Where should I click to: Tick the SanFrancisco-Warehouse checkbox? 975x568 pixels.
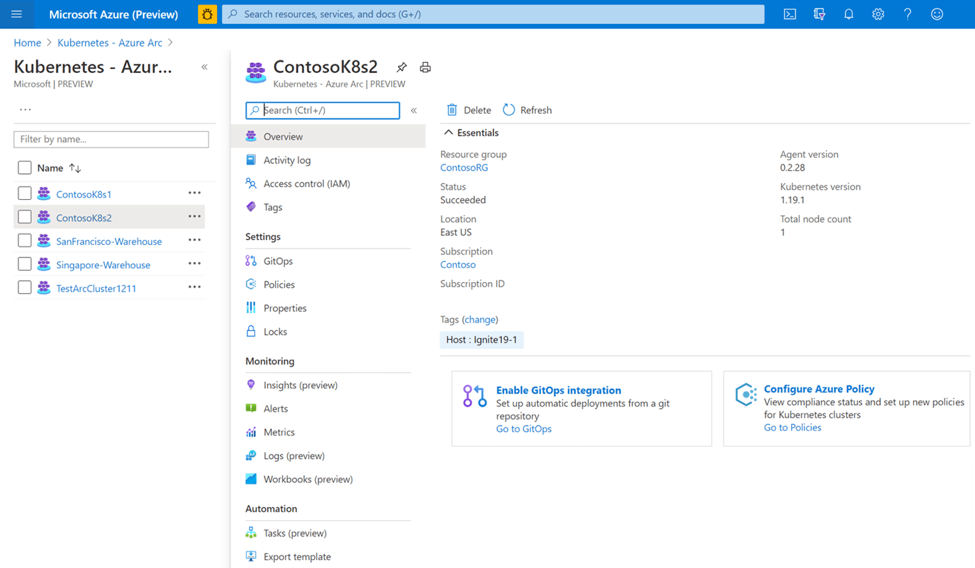(x=25, y=241)
